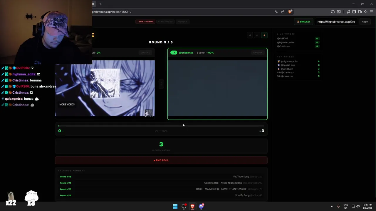Click 5th @manutzuu in Top Voters
This screenshot has width=376, height=211.
[x=285, y=76]
